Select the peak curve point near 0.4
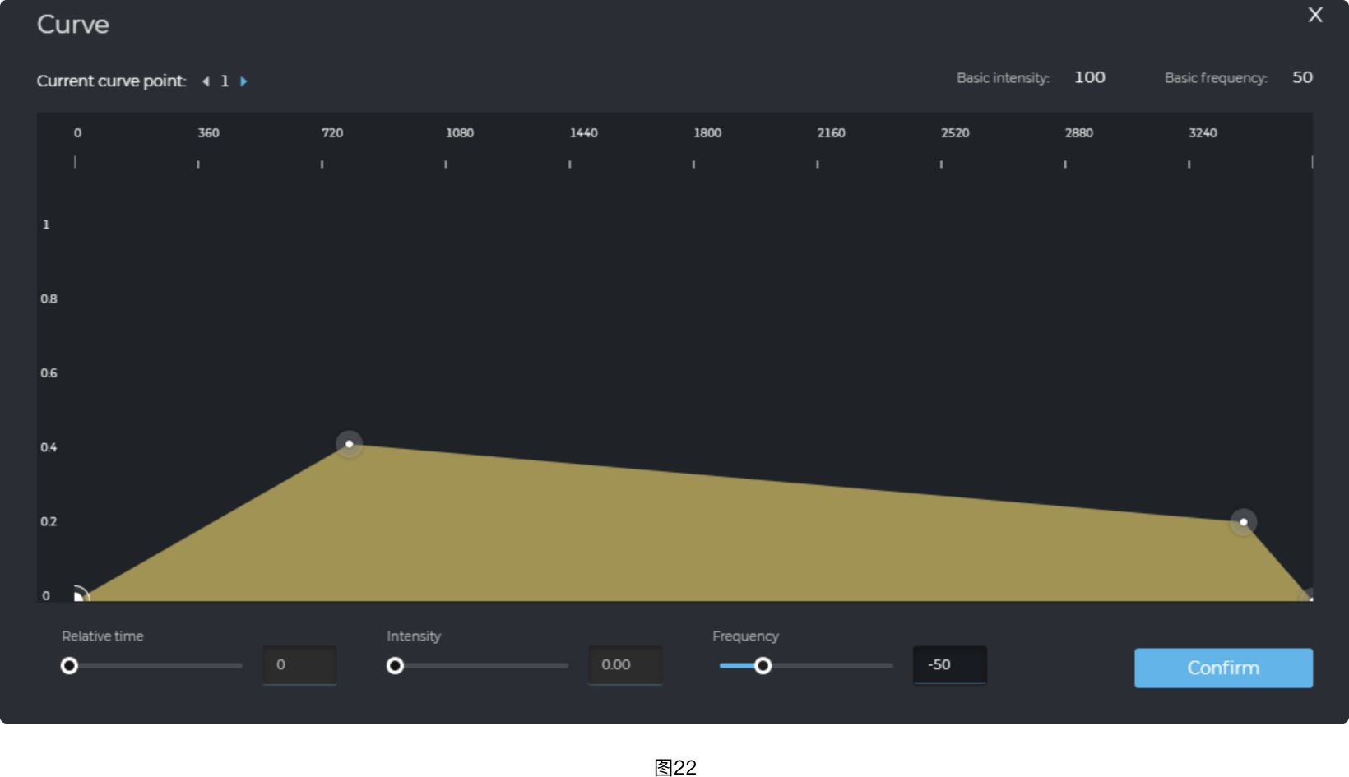 coord(350,444)
